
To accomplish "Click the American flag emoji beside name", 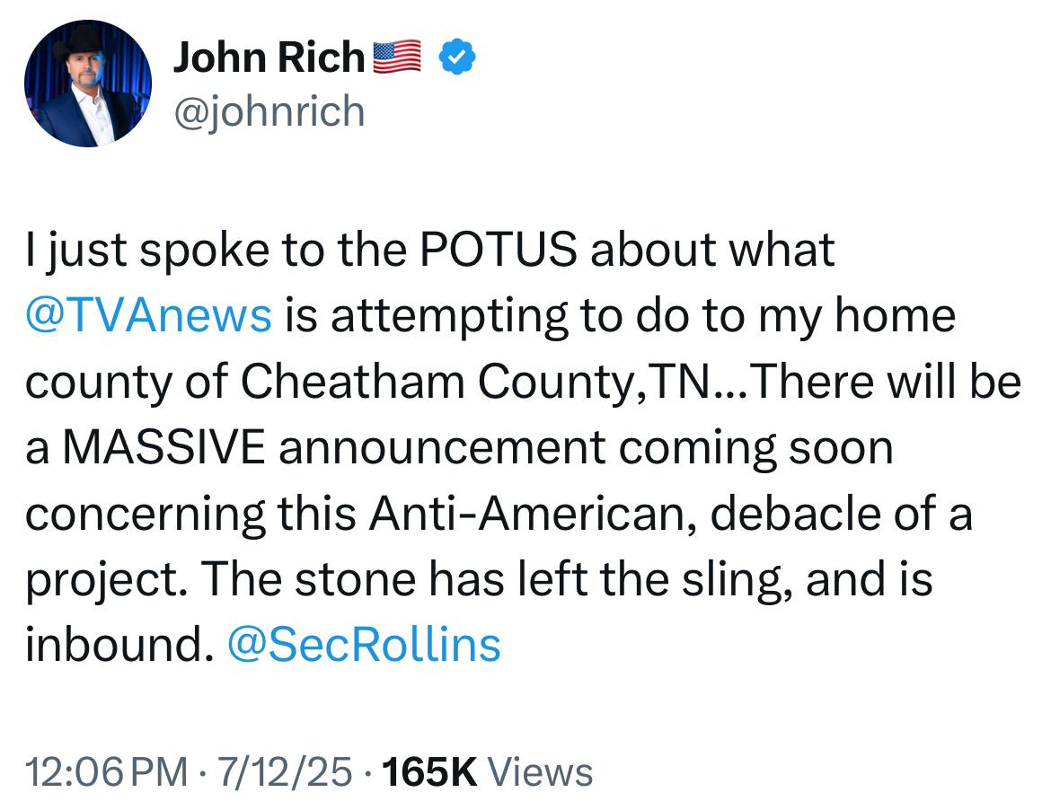I will coord(396,57).
